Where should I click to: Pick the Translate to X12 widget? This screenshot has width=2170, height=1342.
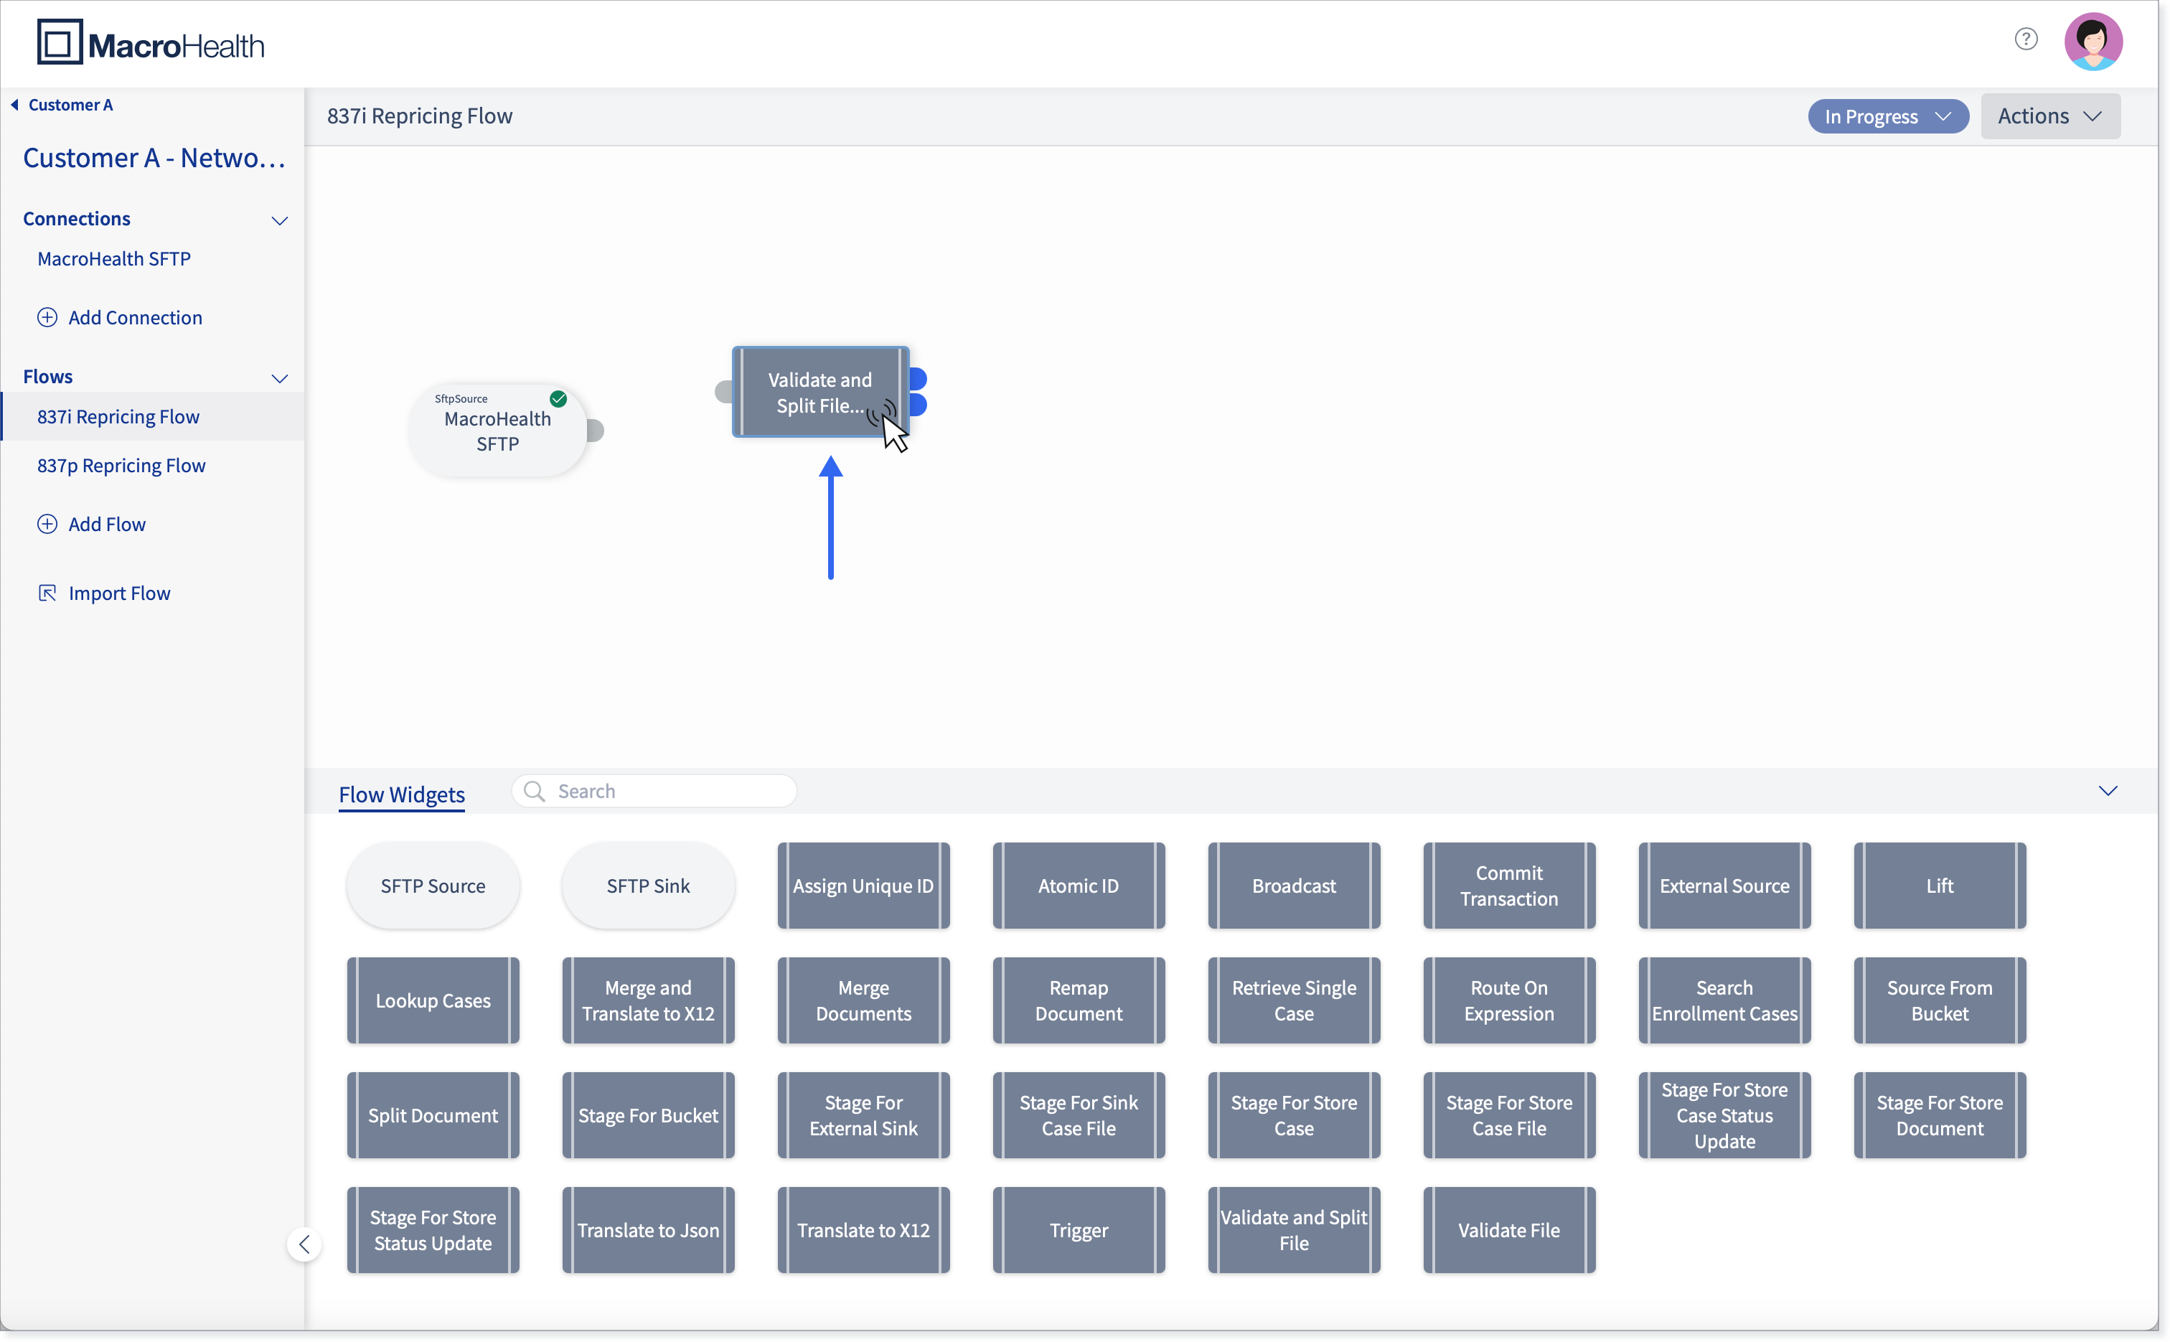pyautogui.click(x=863, y=1229)
